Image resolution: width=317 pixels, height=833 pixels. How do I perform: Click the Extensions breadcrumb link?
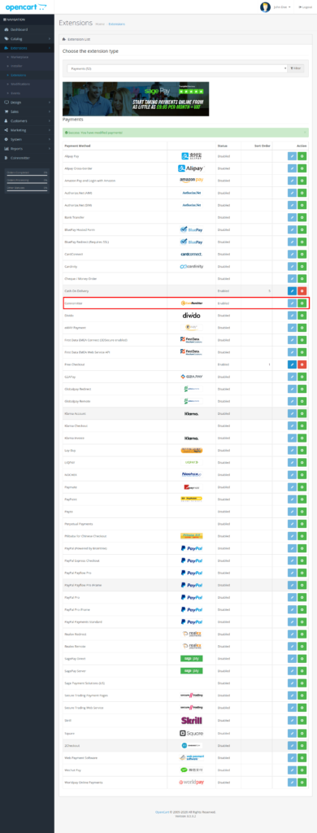116,24
